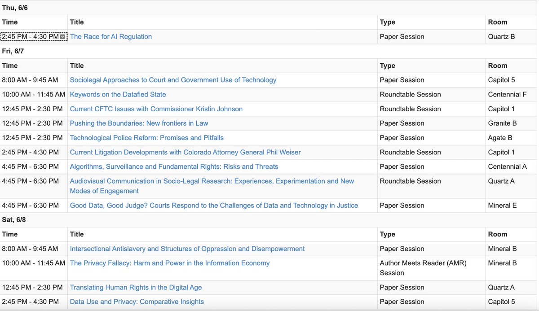Click the Capitol 5 room for Data Use and Privacy
Viewport: 539px width, 311px height.
click(x=502, y=302)
